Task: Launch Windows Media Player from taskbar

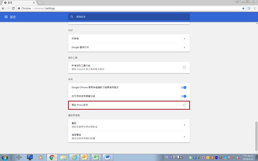Action: click(40, 157)
